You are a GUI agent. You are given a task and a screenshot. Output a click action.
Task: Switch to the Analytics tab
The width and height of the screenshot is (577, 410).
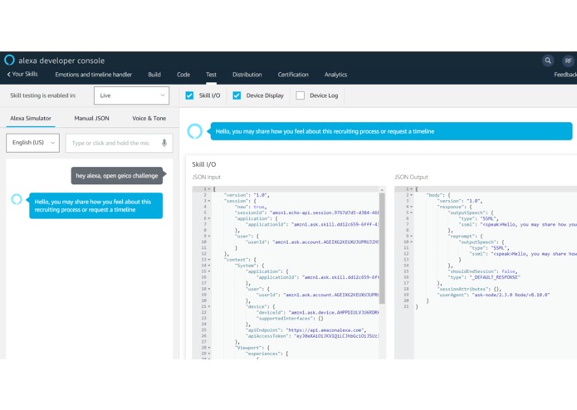click(x=335, y=75)
